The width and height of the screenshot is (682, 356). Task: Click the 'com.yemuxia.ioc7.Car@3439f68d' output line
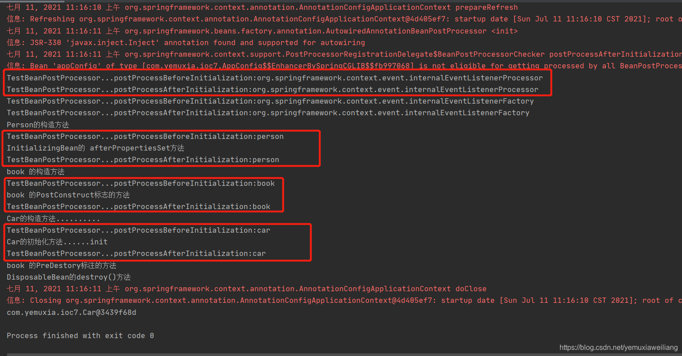(72, 313)
